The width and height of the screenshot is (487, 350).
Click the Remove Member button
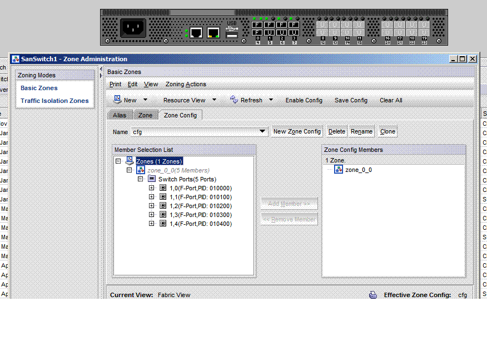tap(289, 219)
